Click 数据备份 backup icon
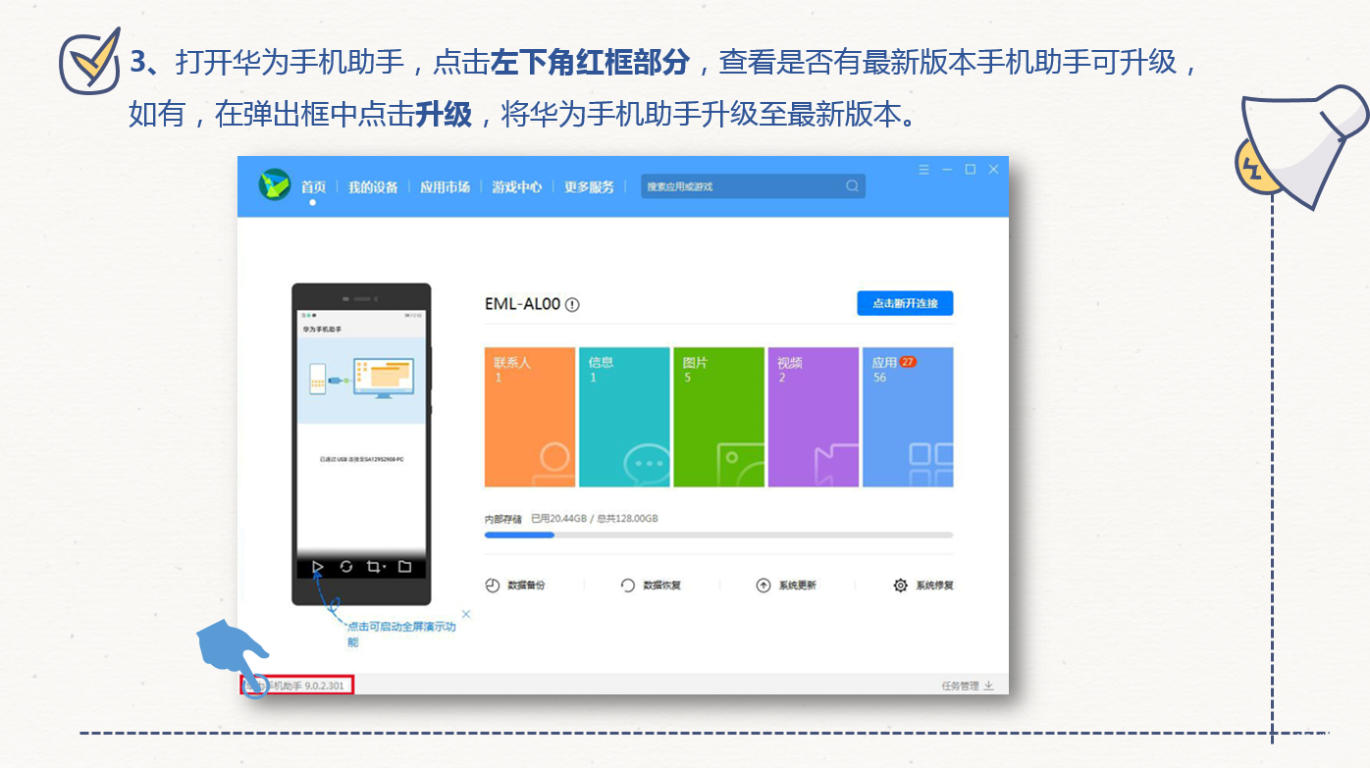 click(x=493, y=586)
